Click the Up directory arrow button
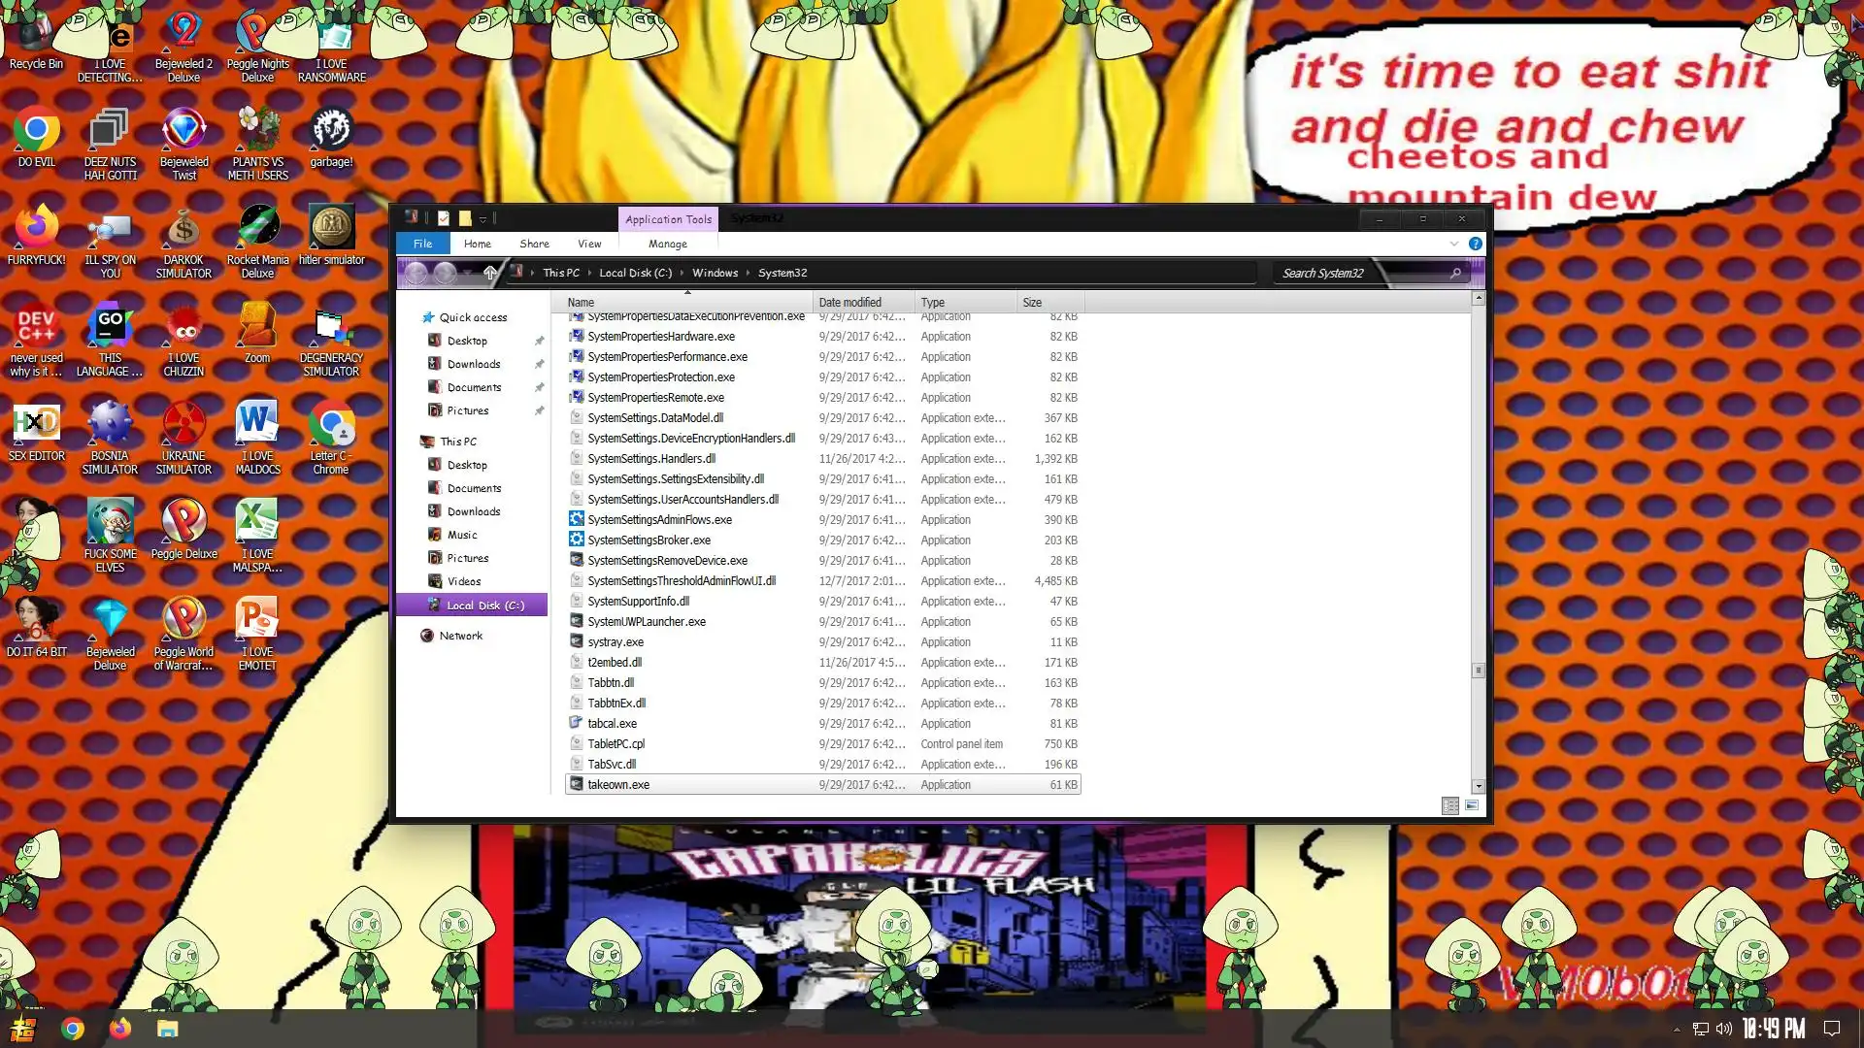Image resolution: width=1864 pixels, height=1048 pixels. point(490,273)
